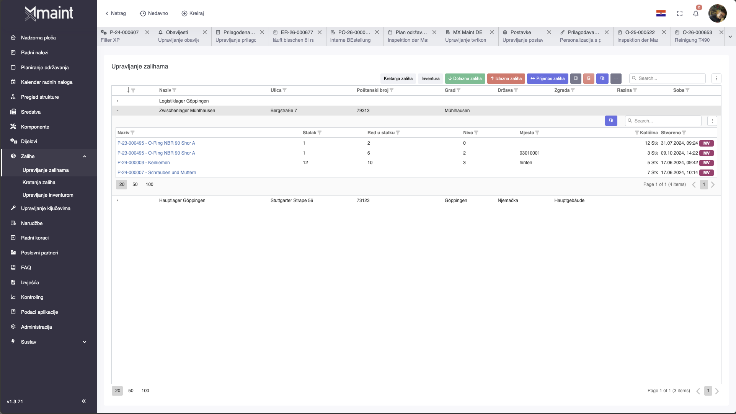Open P-24-000003 - Keilriemen link
736x414 pixels.
pos(144,163)
